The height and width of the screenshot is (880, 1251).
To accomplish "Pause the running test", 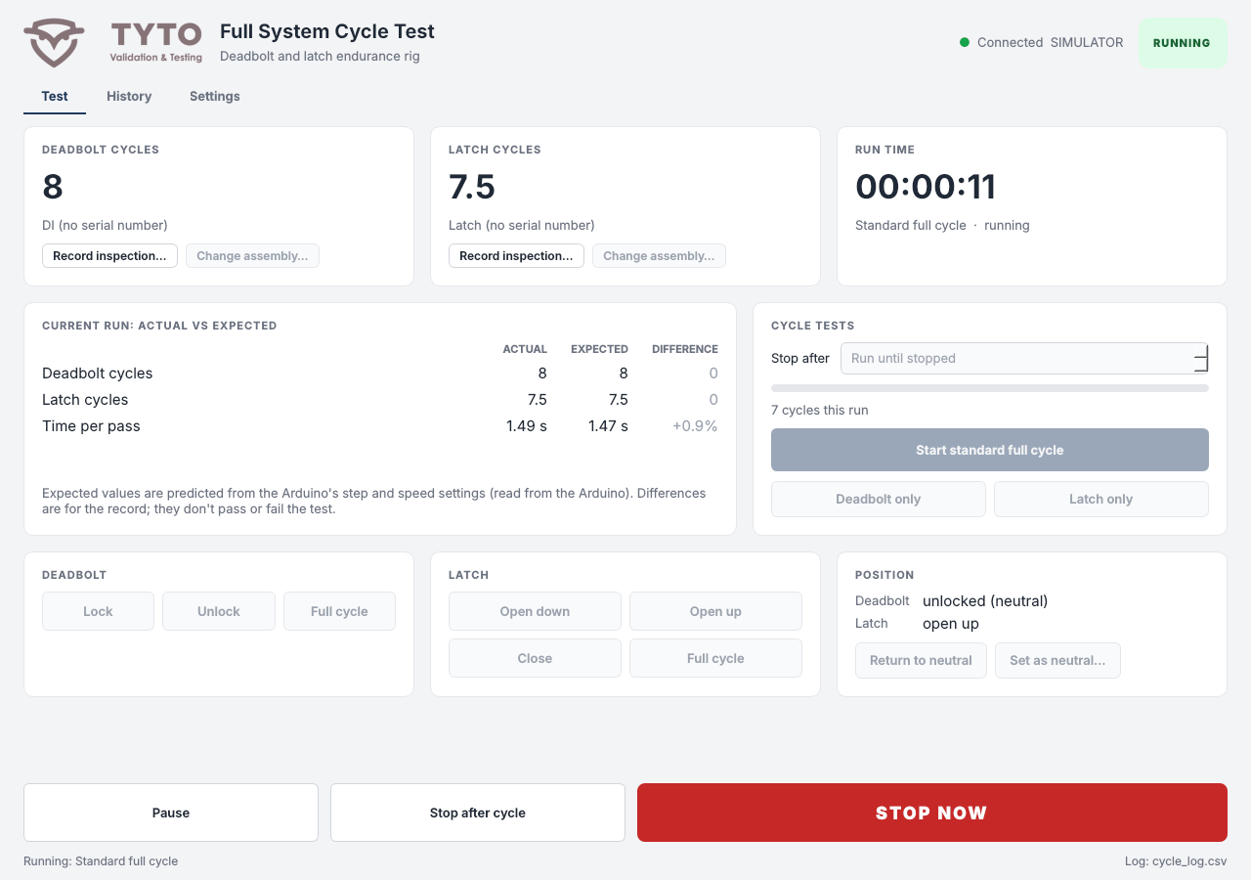I will click(171, 813).
